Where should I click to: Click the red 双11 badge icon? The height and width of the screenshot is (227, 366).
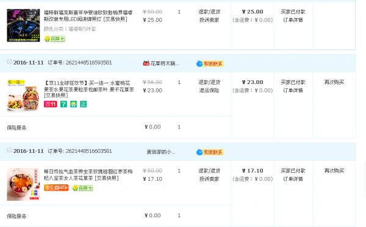(51, 104)
